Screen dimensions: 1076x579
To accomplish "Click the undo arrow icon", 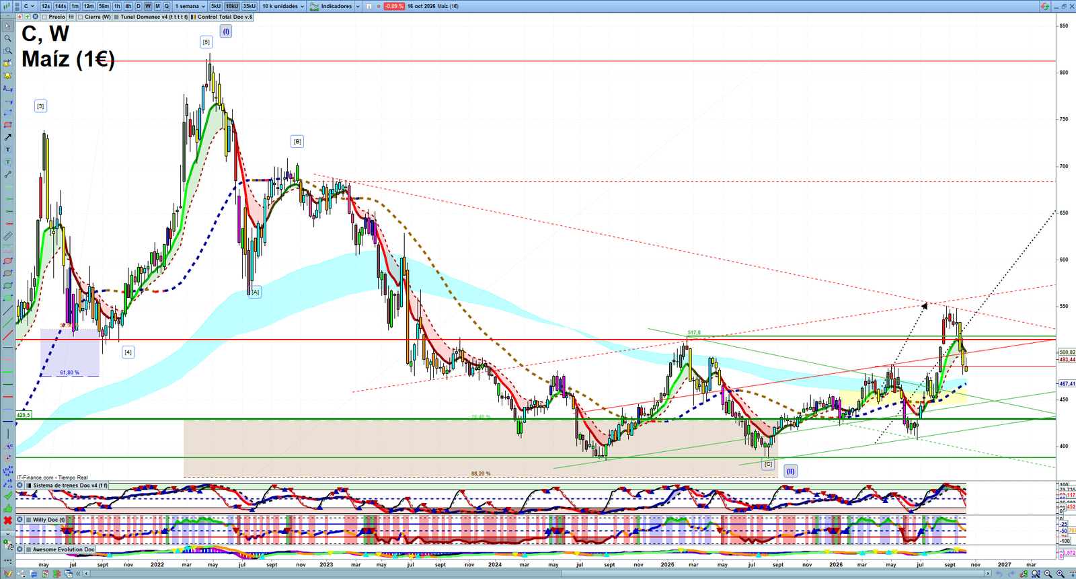I will (1000, 574).
